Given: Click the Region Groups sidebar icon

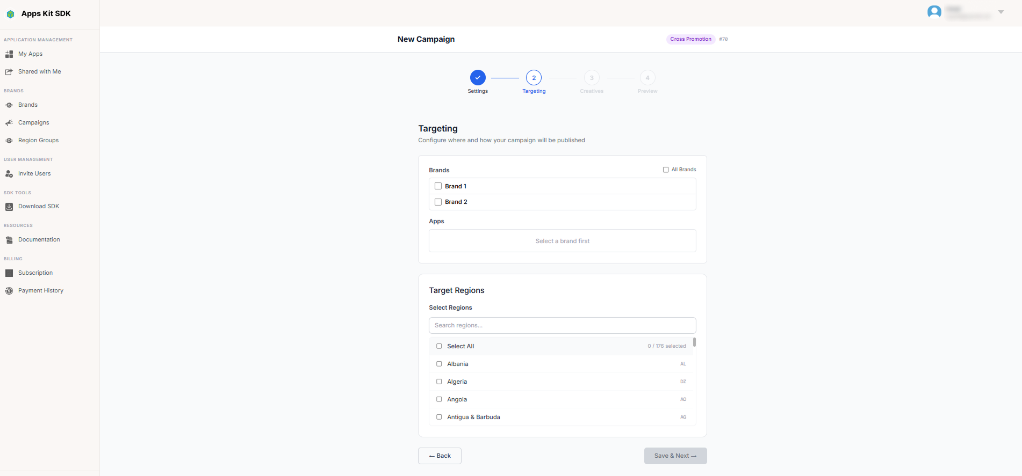Looking at the screenshot, I should click(x=9, y=141).
